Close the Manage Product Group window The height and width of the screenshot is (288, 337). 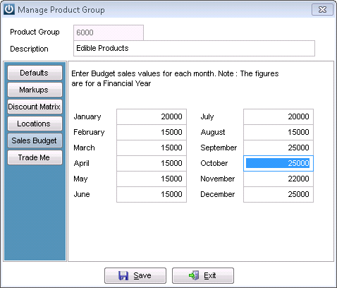(322, 10)
